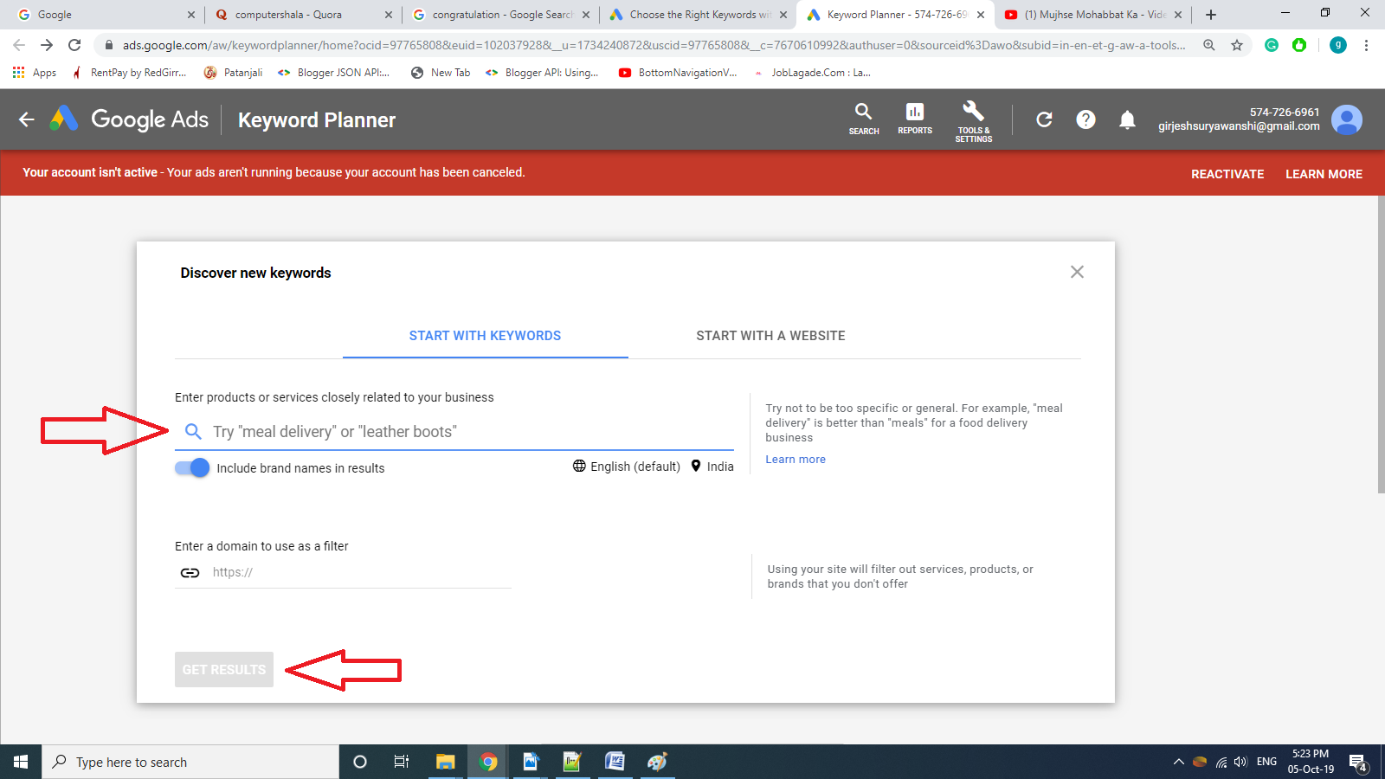The width and height of the screenshot is (1385, 779).
Task: Open the Wi-Fi network icon in tray
Action: (1221, 762)
